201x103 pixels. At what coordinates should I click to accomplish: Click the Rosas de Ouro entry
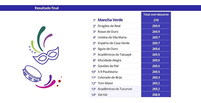pos(108,32)
